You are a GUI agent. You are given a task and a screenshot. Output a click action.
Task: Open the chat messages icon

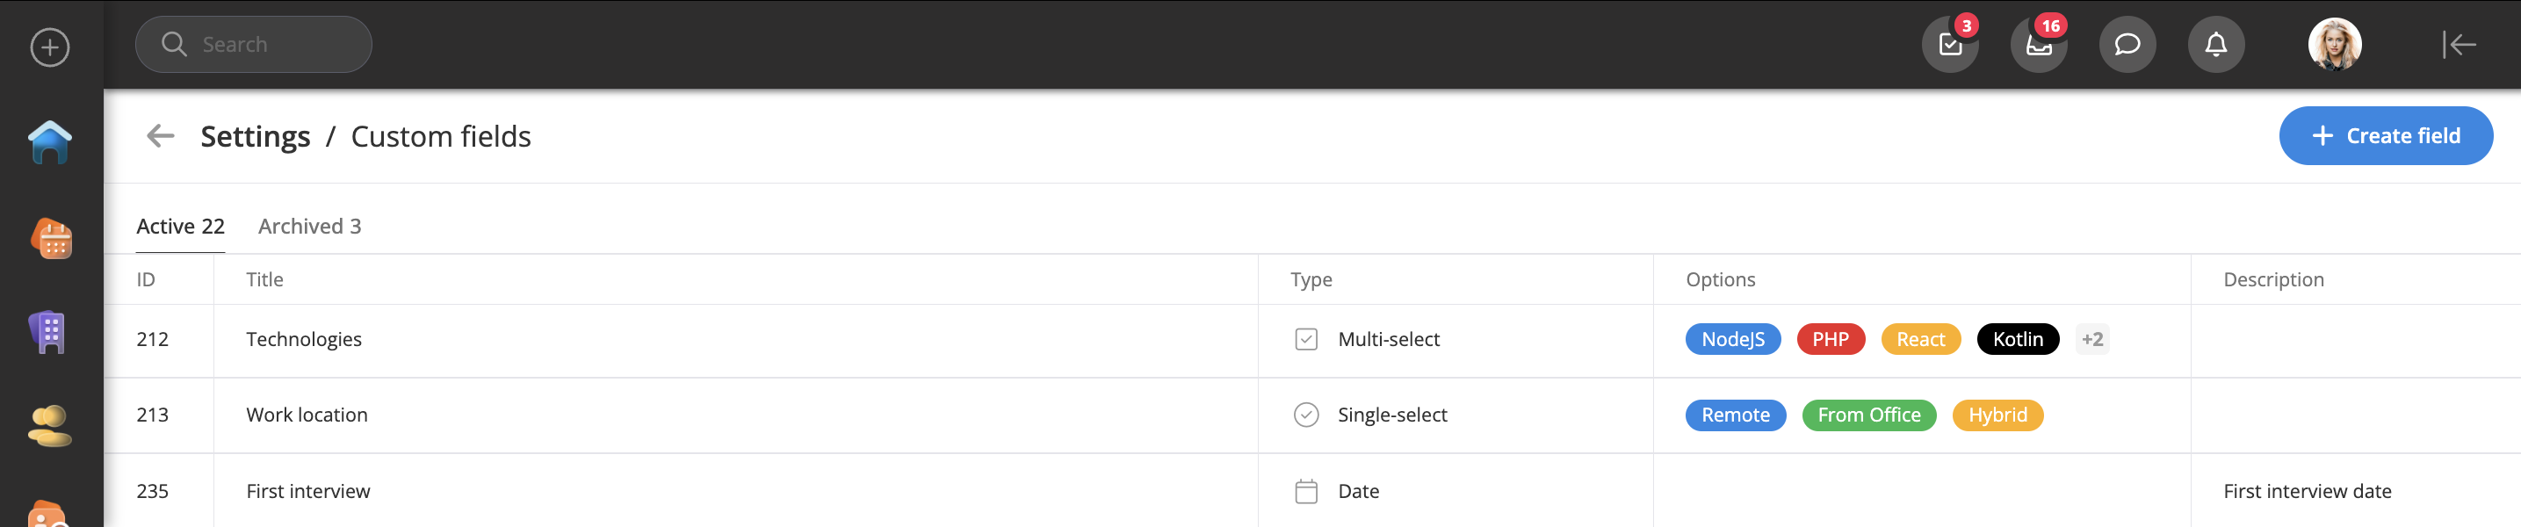point(2127,45)
